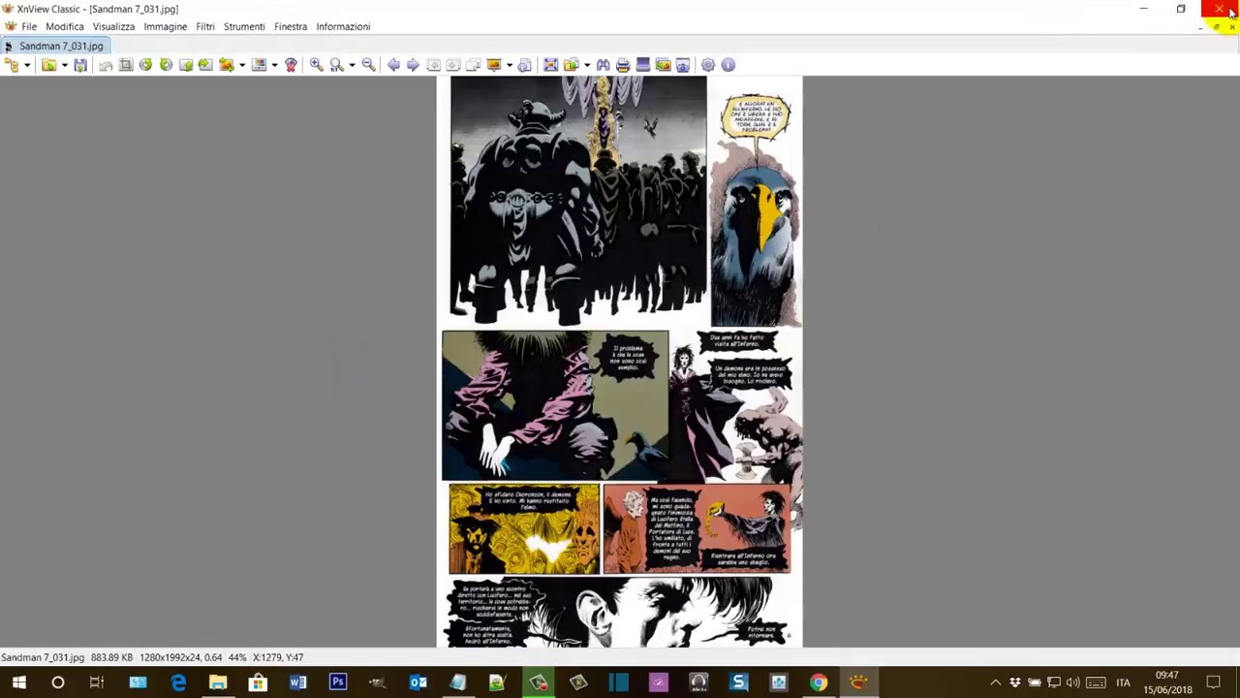The width and height of the screenshot is (1240, 698).
Task: Click the Save As floppy disk icon
Action: (80, 65)
